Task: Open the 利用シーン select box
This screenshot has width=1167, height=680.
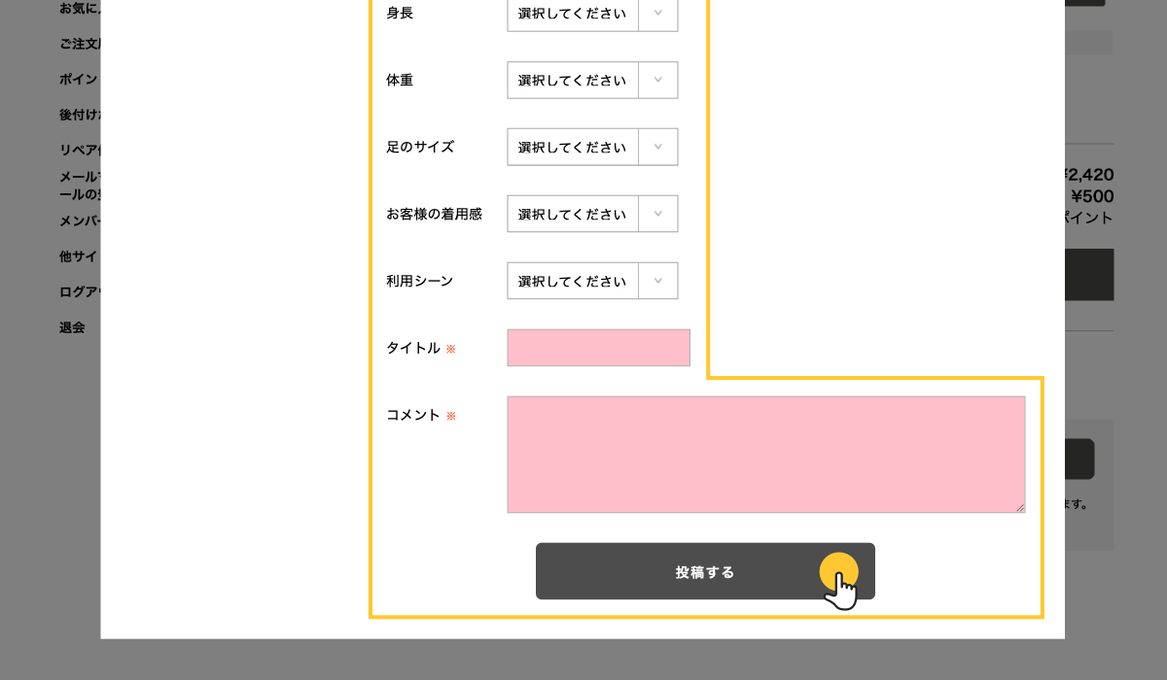Action: [591, 281]
